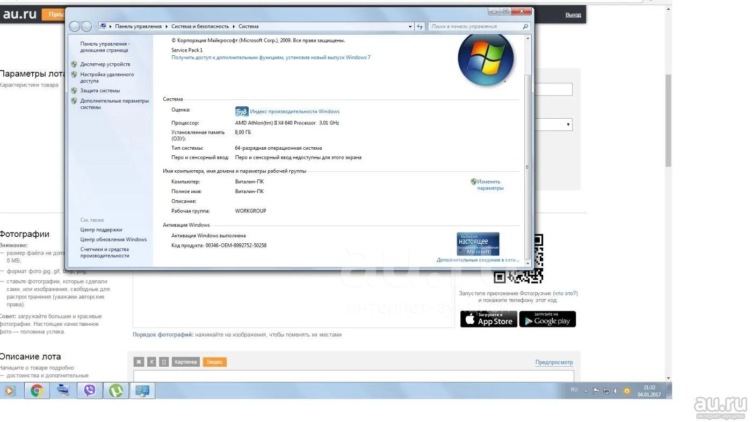Image resolution: width=752 pixels, height=422 pixels.
Task: Open uTorrent from the taskbar
Action: click(x=116, y=390)
